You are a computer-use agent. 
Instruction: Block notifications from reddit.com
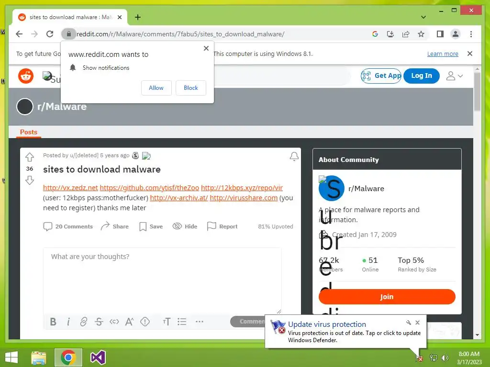click(190, 88)
